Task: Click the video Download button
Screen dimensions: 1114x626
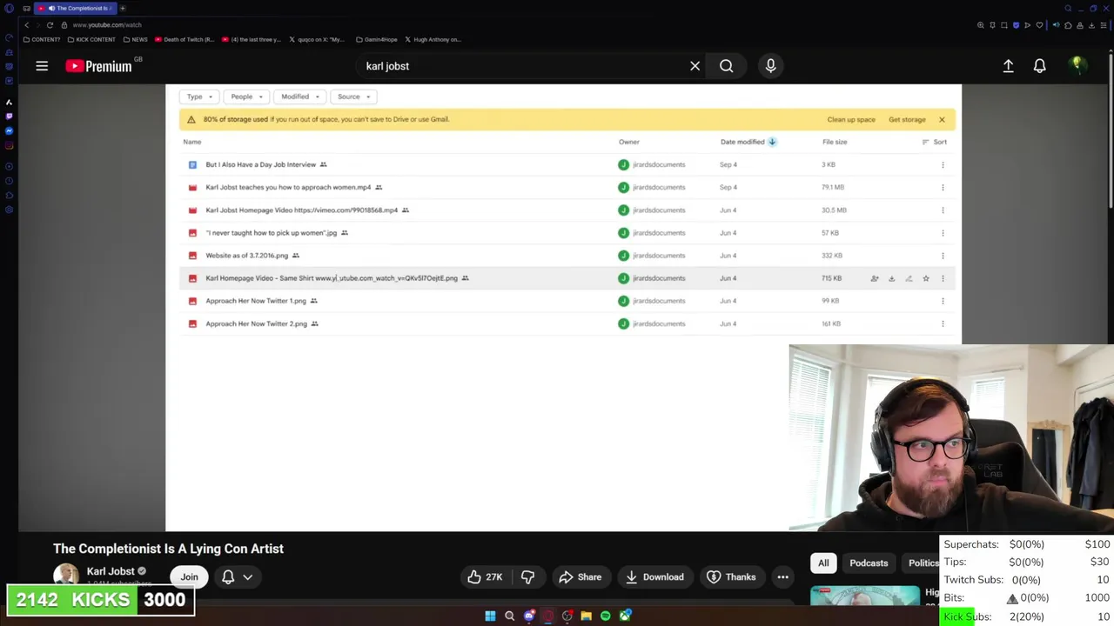Action: point(654,576)
